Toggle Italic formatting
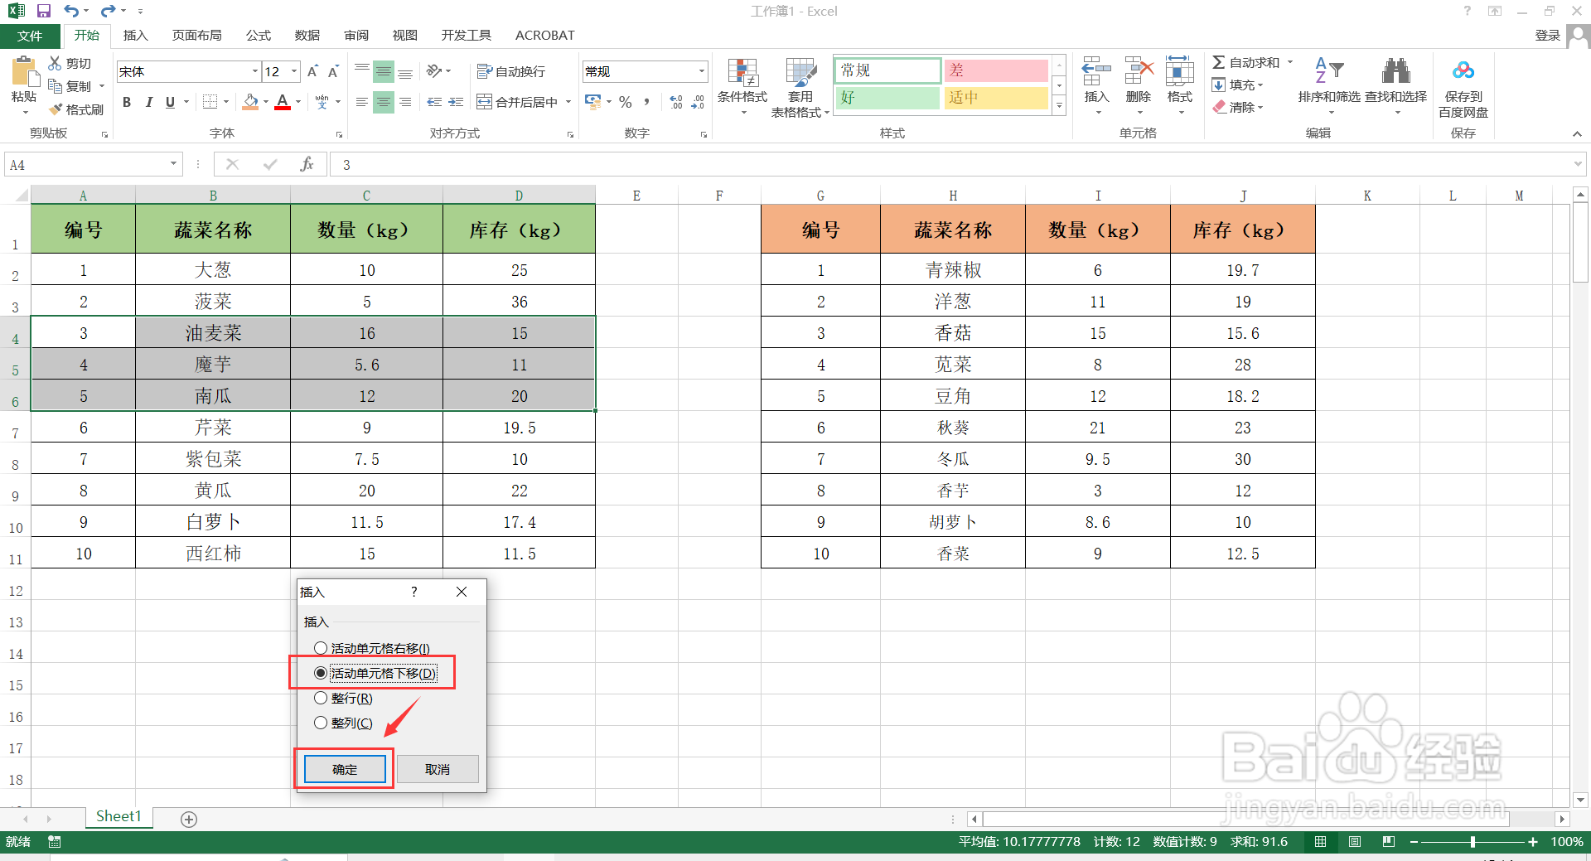This screenshot has width=1591, height=861. click(x=148, y=102)
